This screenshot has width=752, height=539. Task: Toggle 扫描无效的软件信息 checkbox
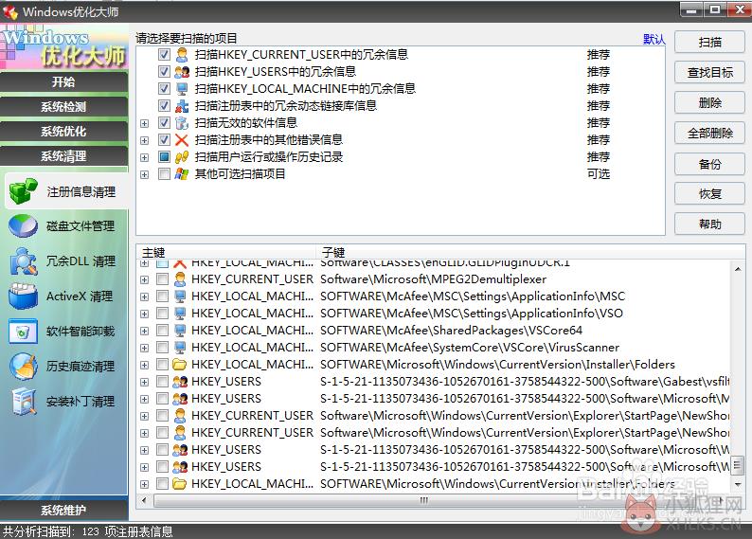164,123
